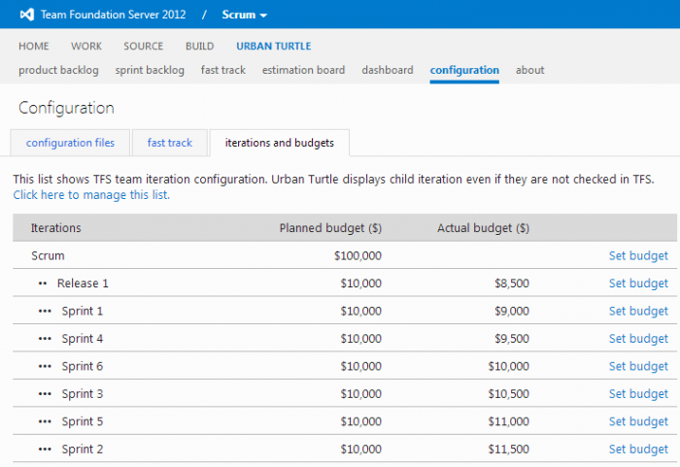Open the SOURCE hub
Image resolution: width=680 pixels, height=467 pixels.
coord(143,47)
